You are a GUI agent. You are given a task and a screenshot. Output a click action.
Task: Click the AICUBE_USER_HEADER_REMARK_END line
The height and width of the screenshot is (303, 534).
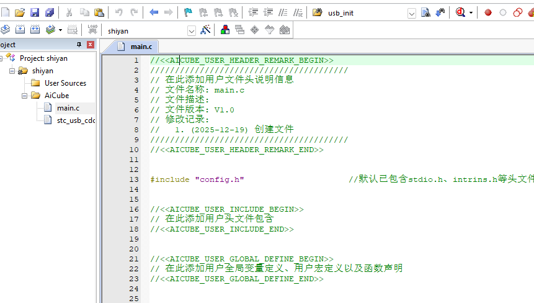[237, 150]
